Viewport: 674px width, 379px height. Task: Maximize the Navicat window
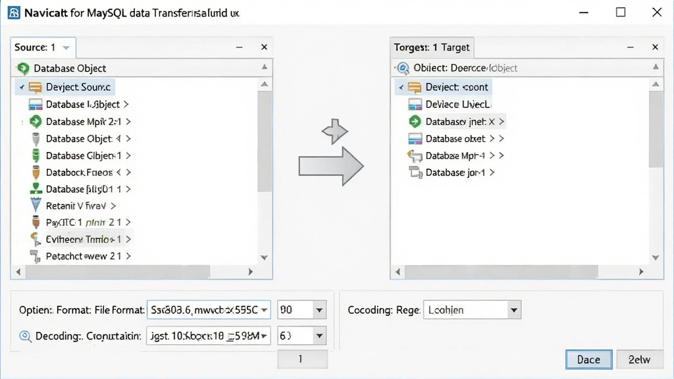coord(621,12)
